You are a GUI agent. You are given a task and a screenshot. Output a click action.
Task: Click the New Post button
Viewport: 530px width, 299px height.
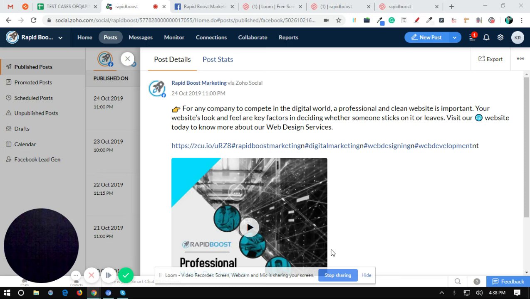(426, 37)
